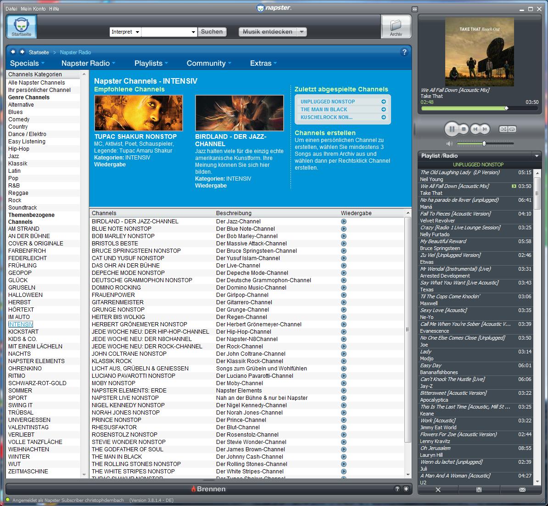The height and width of the screenshot is (506, 548).
Task: Open help on the Brennen bar
Action: (397, 489)
